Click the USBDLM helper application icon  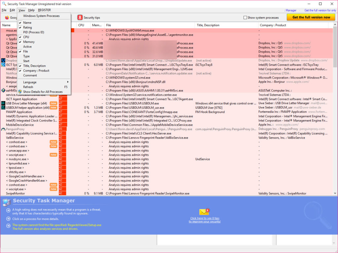point(3,107)
